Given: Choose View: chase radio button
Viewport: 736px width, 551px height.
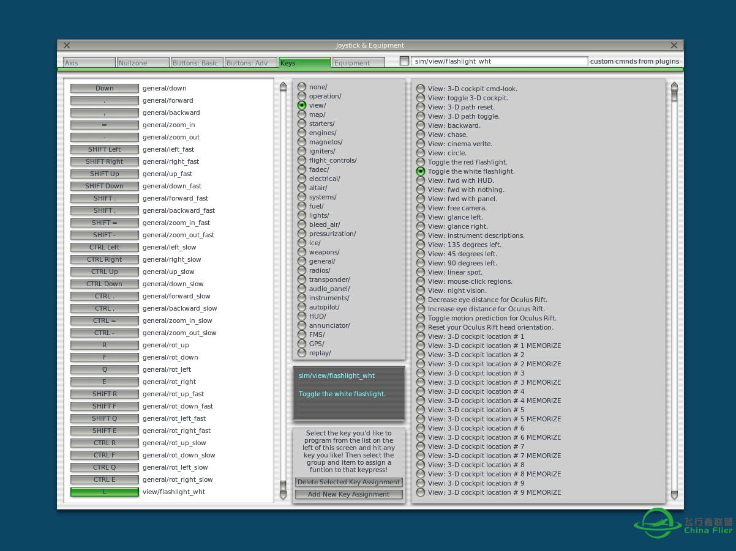Looking at the screenshot, I should [421, 135].
